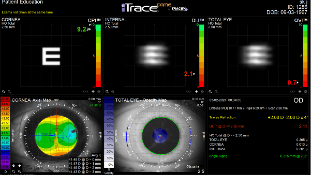The width and height of the screenshot is (311, 175).
Task: Click the INTERNAL HO Total panel title
Action: coord(116,20)
